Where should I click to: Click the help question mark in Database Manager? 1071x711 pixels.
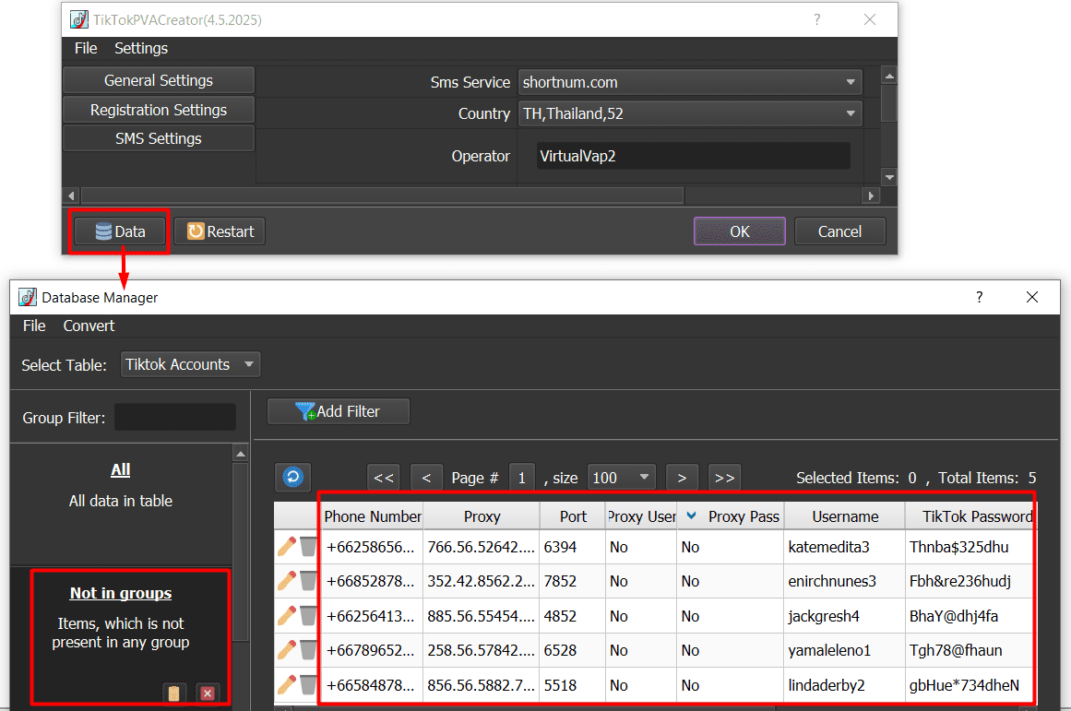980,297
